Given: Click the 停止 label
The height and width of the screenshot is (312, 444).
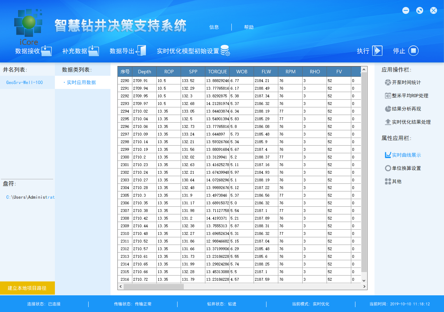Looking at the screenshot, I should point(399,51).
